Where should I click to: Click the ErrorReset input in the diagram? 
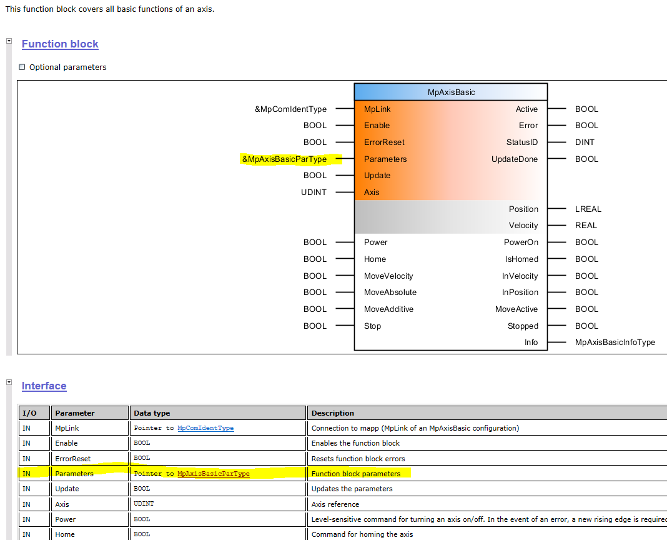pyautogui.click(x=384, y=142)
